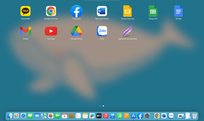Open Contacts from the Dock
This screenshot has height=121, width=204.
71,116
